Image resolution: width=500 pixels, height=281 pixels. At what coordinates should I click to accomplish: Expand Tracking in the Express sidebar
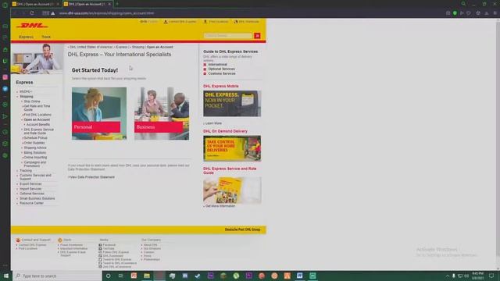26,171
